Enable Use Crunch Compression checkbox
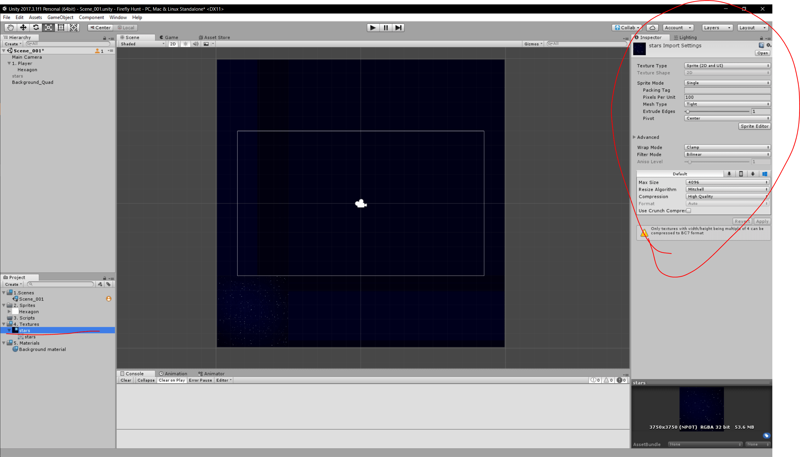Screen dimensions: 800x457 (688, 211)
